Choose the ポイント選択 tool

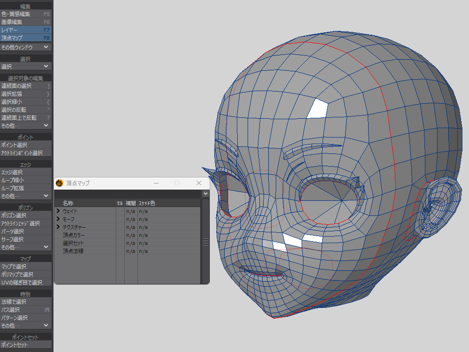pos(26,145)
